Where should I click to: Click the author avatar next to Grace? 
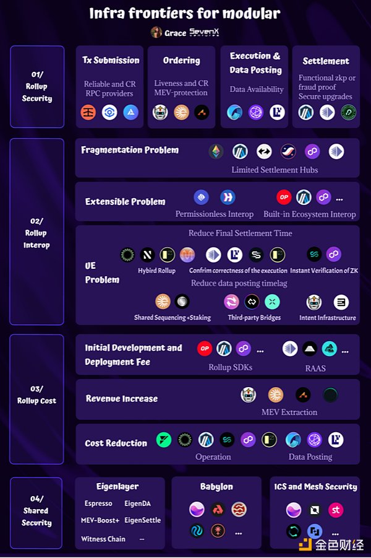coord(156,32)
